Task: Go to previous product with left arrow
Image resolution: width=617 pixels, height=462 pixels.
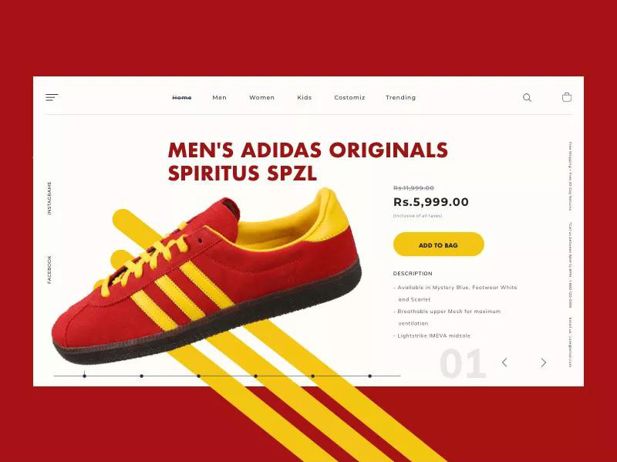Action: (504, 363)
